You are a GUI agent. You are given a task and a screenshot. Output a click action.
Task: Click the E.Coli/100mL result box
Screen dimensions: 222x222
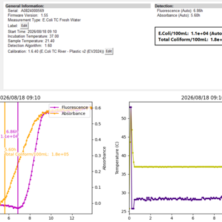pos(189,36)
